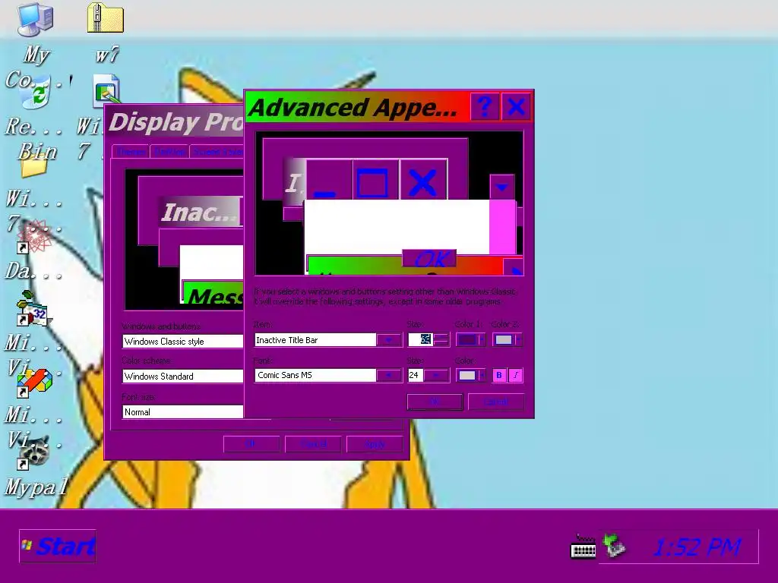Click the green Mess... box in Display Properties preview
This screenshot has width=778, height=583.
click(213, 292)
